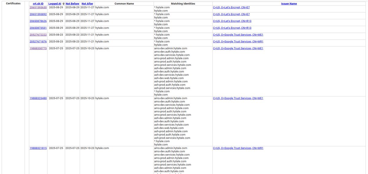Select Not Before 2025-08-29 in row 20650878626

click(72, 21)
